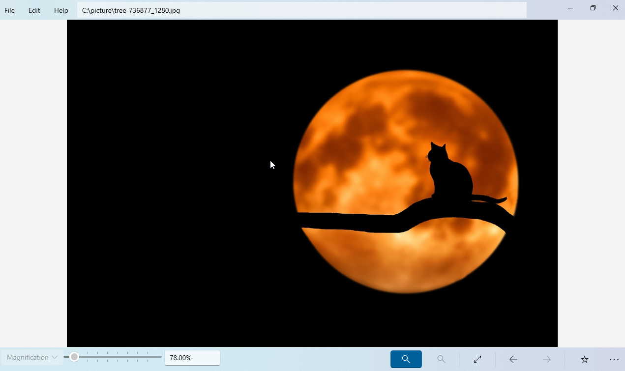Open the three-dots more options menu
Image resolution: width=625 pixels, height=371 pixels.
click(614, 359)
